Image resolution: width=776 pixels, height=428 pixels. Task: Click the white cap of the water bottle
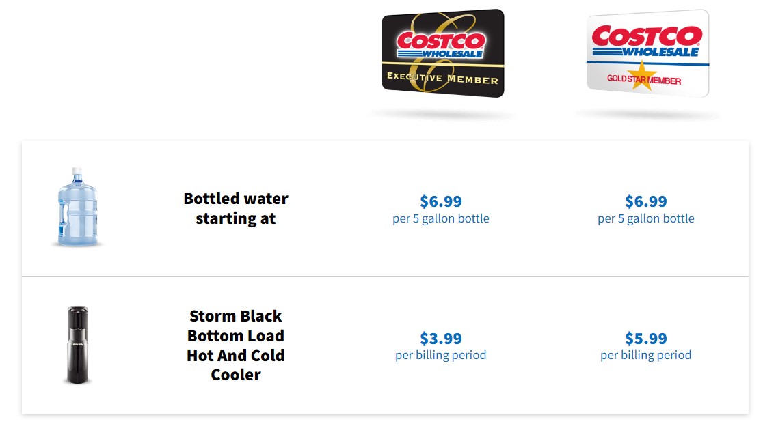click(77, 172)
